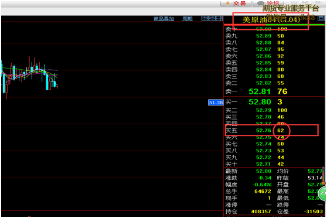Open the 交易 trading button
327x218 pixels.
tap(236, 4)
